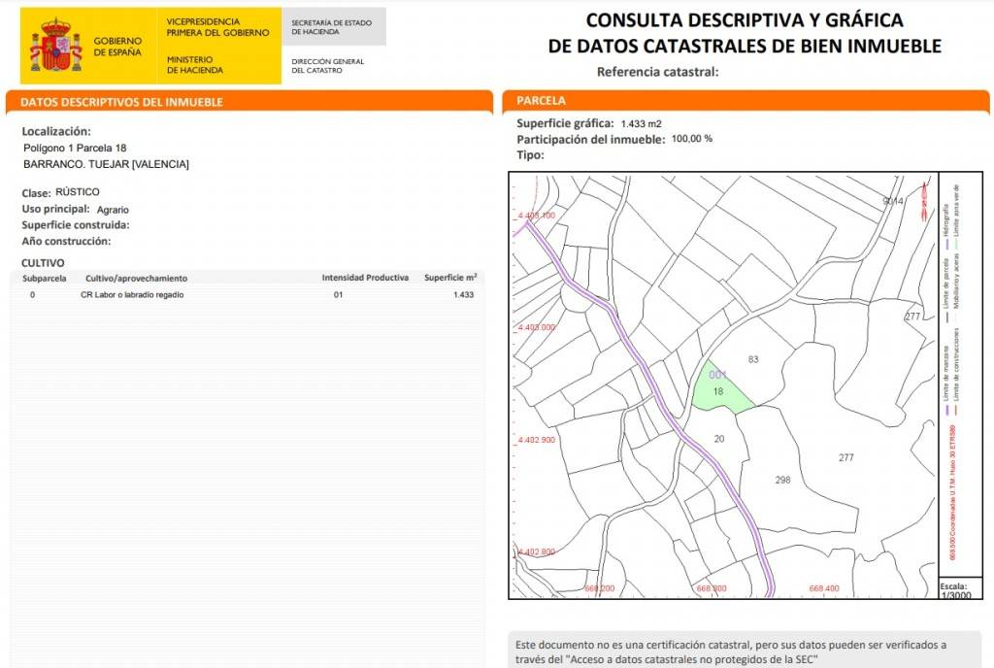Click 'MINISTERIO DE HACIENDA' label
994x668 pixels.
pos(194,65)
